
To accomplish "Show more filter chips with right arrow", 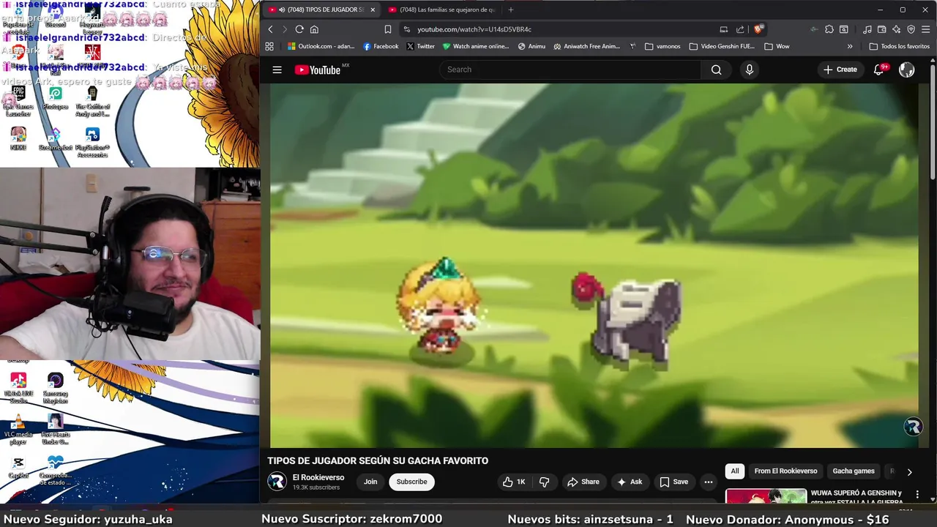I will (x=909, y=472).
